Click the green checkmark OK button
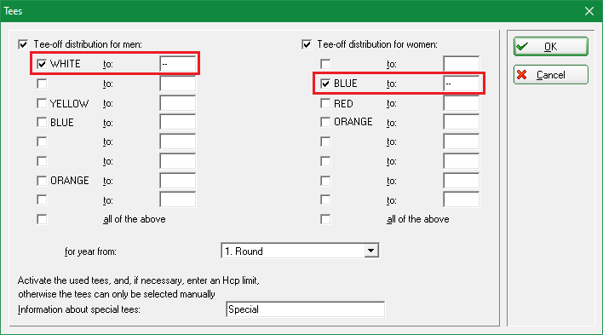This screenshot has height=335, width=603. (551, 47)
